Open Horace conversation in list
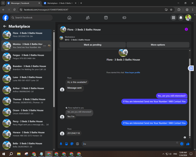196x157 pixels. point(26,134)
